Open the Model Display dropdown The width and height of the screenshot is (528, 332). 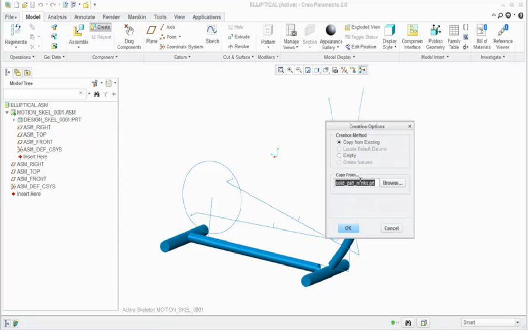click(339, 57)
